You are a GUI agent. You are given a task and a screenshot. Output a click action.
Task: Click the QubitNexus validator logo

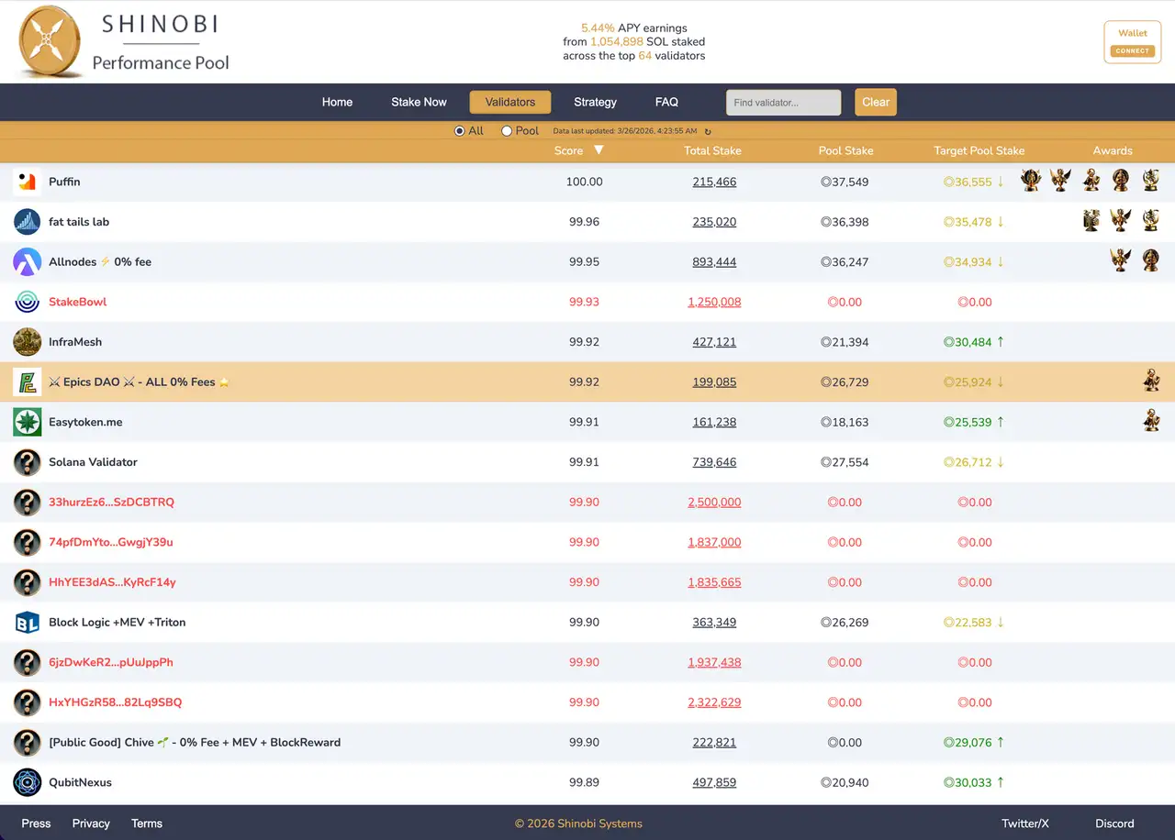point(27,782)
